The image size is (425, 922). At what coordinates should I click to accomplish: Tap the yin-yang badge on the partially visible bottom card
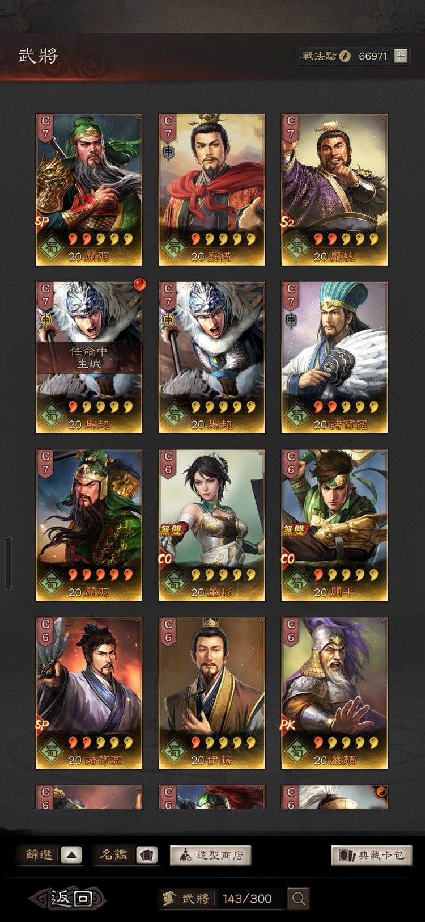click(381, 792)
